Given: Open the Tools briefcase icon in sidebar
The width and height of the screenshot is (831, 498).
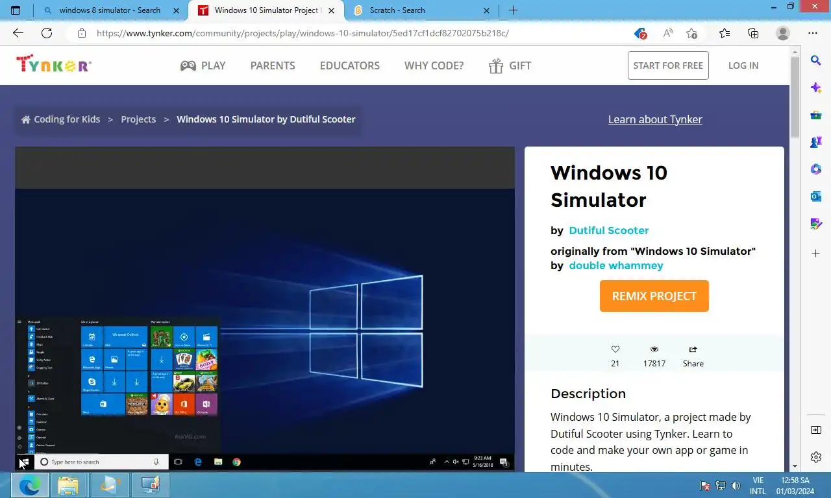Looking at the screenshot, I should [816, 115].
